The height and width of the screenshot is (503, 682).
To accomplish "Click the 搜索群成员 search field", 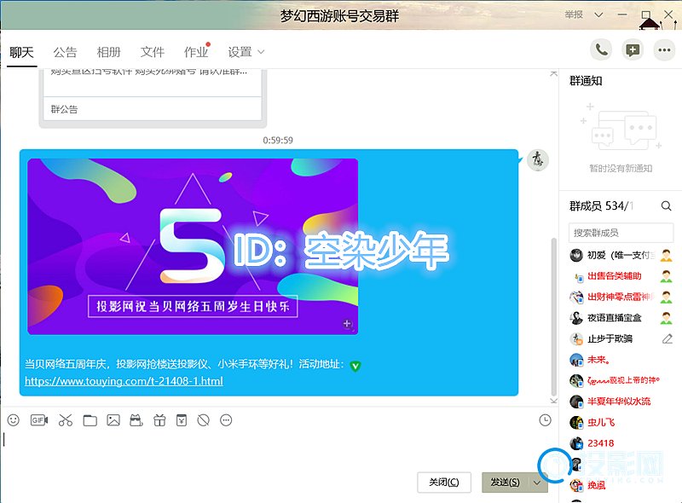I will [621, 233].
